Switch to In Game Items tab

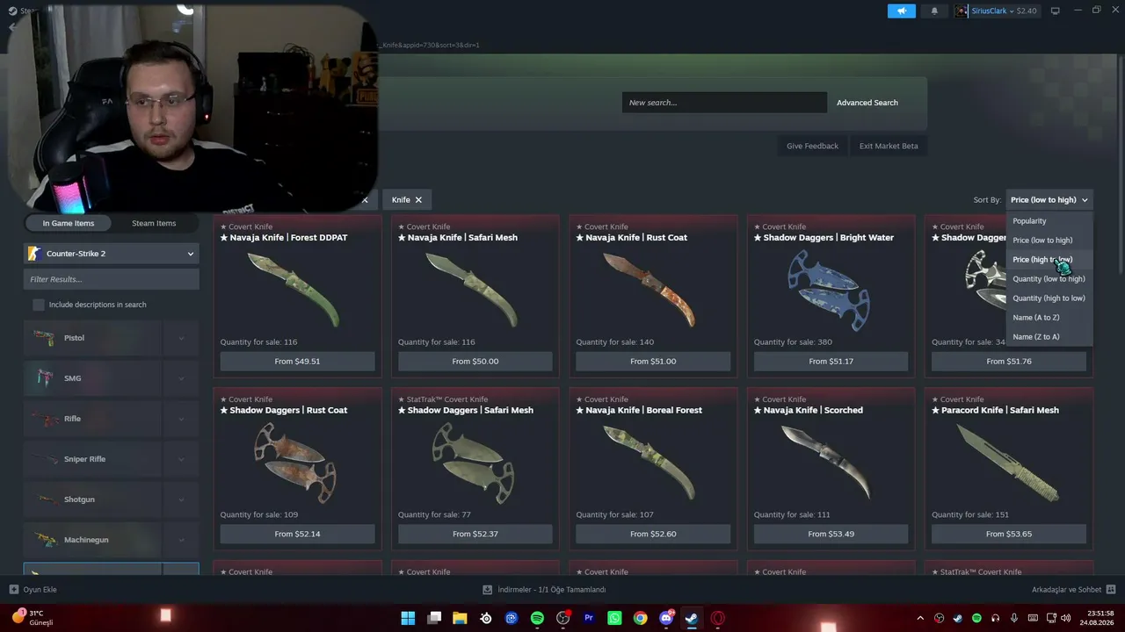pyautogui.click(x=69, y=223)
